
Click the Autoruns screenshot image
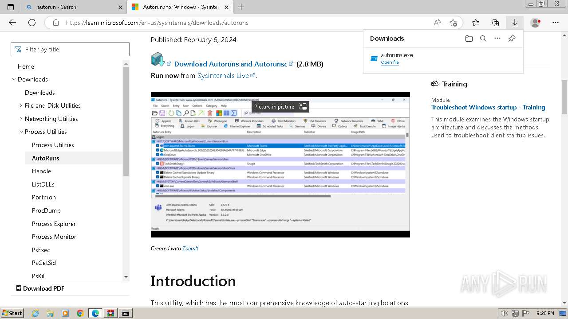coord(280,165)
